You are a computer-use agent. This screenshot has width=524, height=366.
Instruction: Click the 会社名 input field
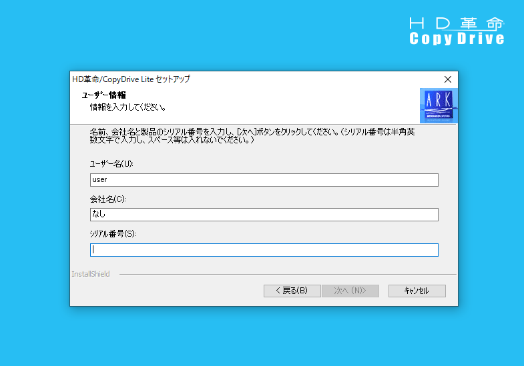pyautogui.click(x=264, y=215)
